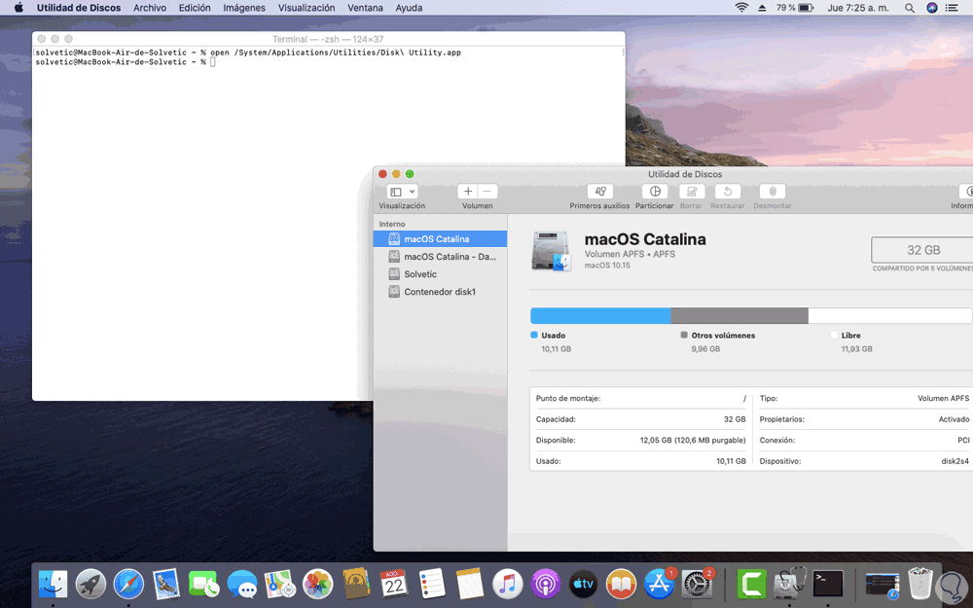Click the Restaurar toolbar icon
This screenshot has width=973, height=608.
(728, 192)
